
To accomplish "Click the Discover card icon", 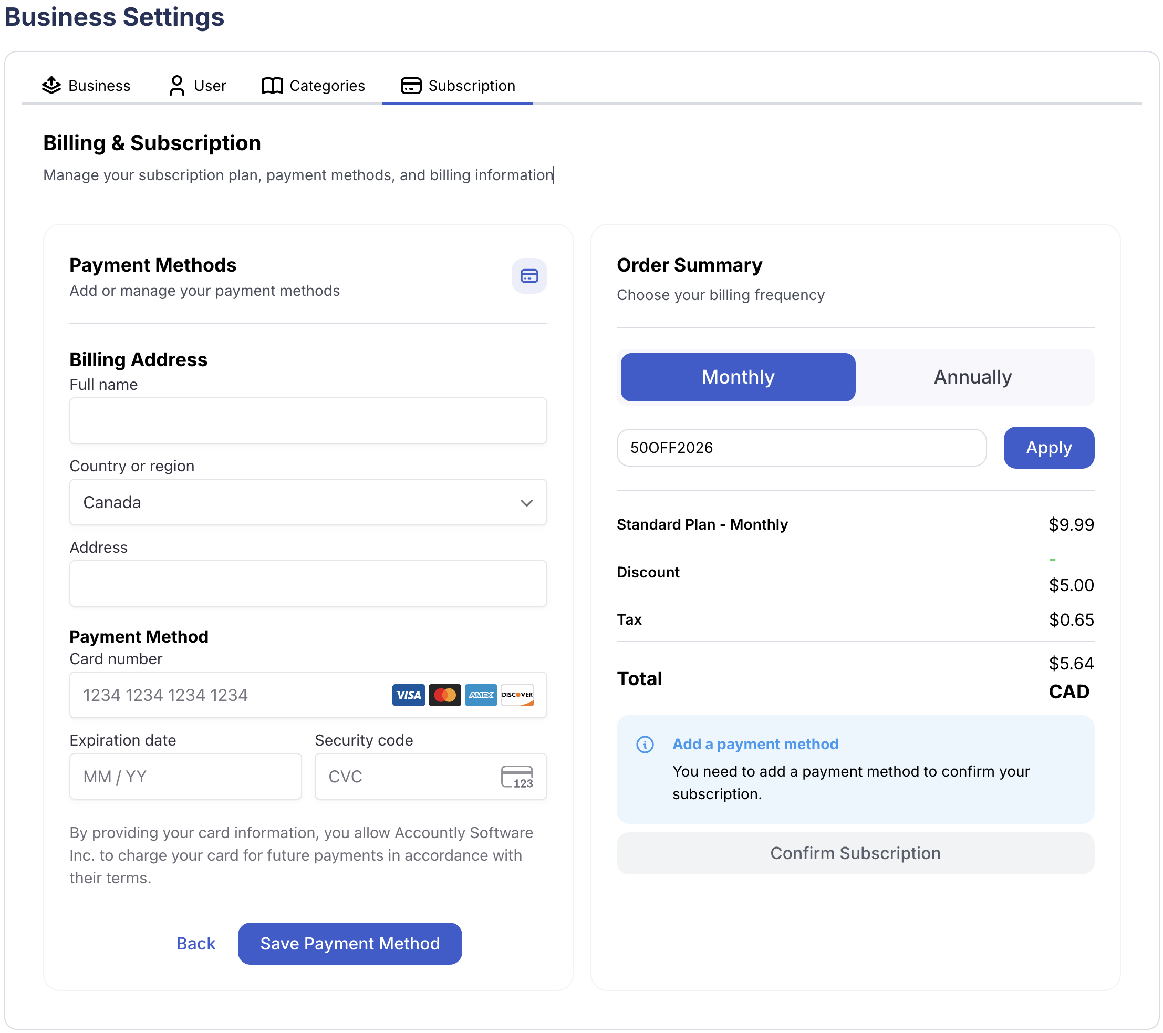I will pos(517,695).
